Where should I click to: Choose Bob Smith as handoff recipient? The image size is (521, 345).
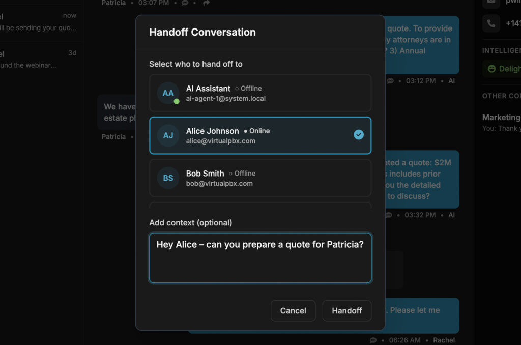click(260, 178)
